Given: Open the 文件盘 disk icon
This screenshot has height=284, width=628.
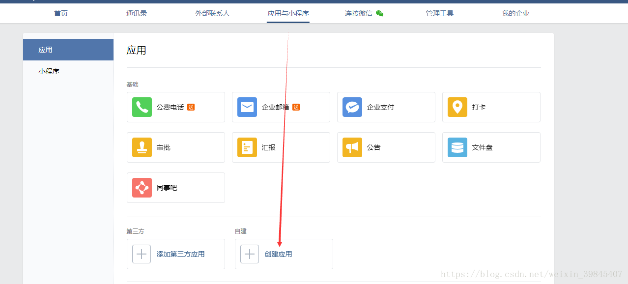Looking at the screenshot, I should click(457, 147).
